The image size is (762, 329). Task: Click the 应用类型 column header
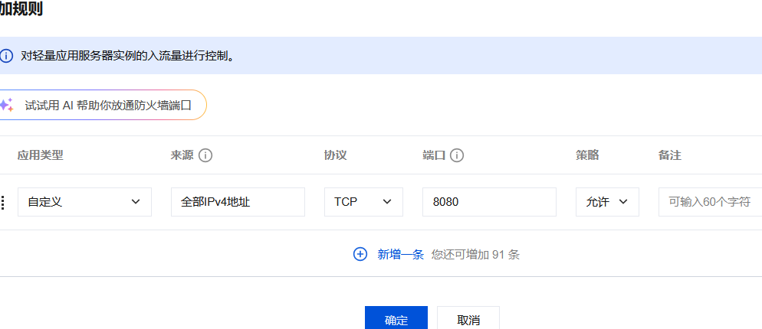pyautogui.click(x=41, y=155)
